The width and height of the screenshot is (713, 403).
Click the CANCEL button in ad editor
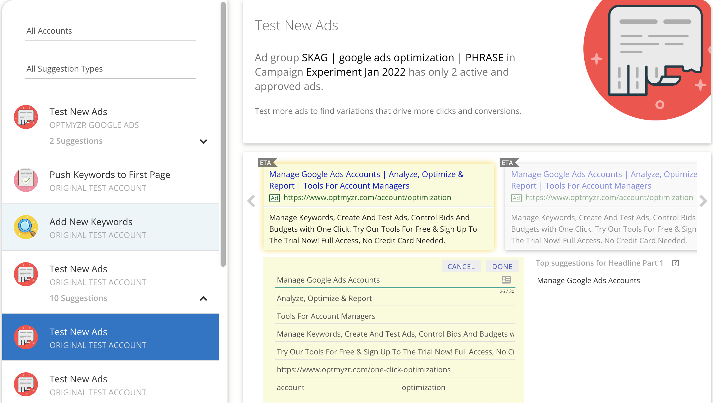(461, 266)
